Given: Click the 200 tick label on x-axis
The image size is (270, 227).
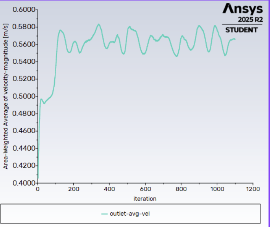Looking at the screenshot, I should tap(73, 189).
